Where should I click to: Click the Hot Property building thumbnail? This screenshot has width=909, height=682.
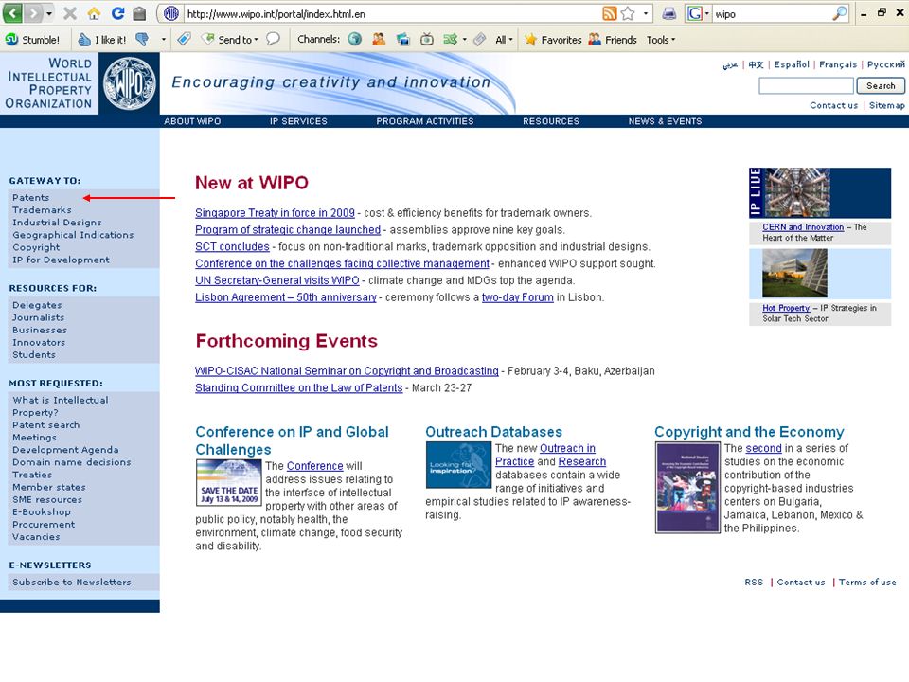tap(794, 273)
